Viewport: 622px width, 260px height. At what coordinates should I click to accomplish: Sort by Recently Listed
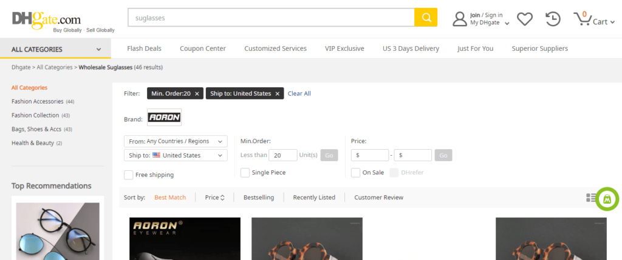tap(314, 198)
